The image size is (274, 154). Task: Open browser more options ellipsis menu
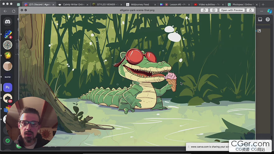click(x=262, y=11)
